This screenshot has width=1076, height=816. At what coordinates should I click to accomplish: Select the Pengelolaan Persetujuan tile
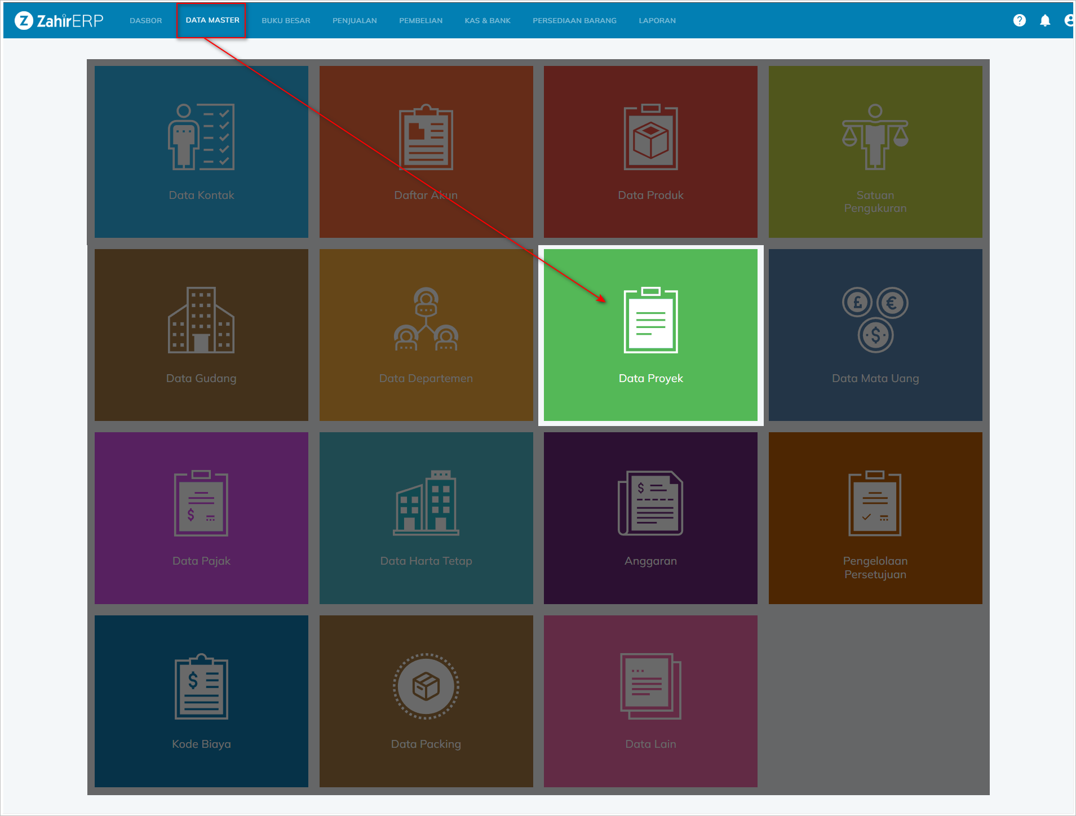pyautogui.click(x=875, y=518)
